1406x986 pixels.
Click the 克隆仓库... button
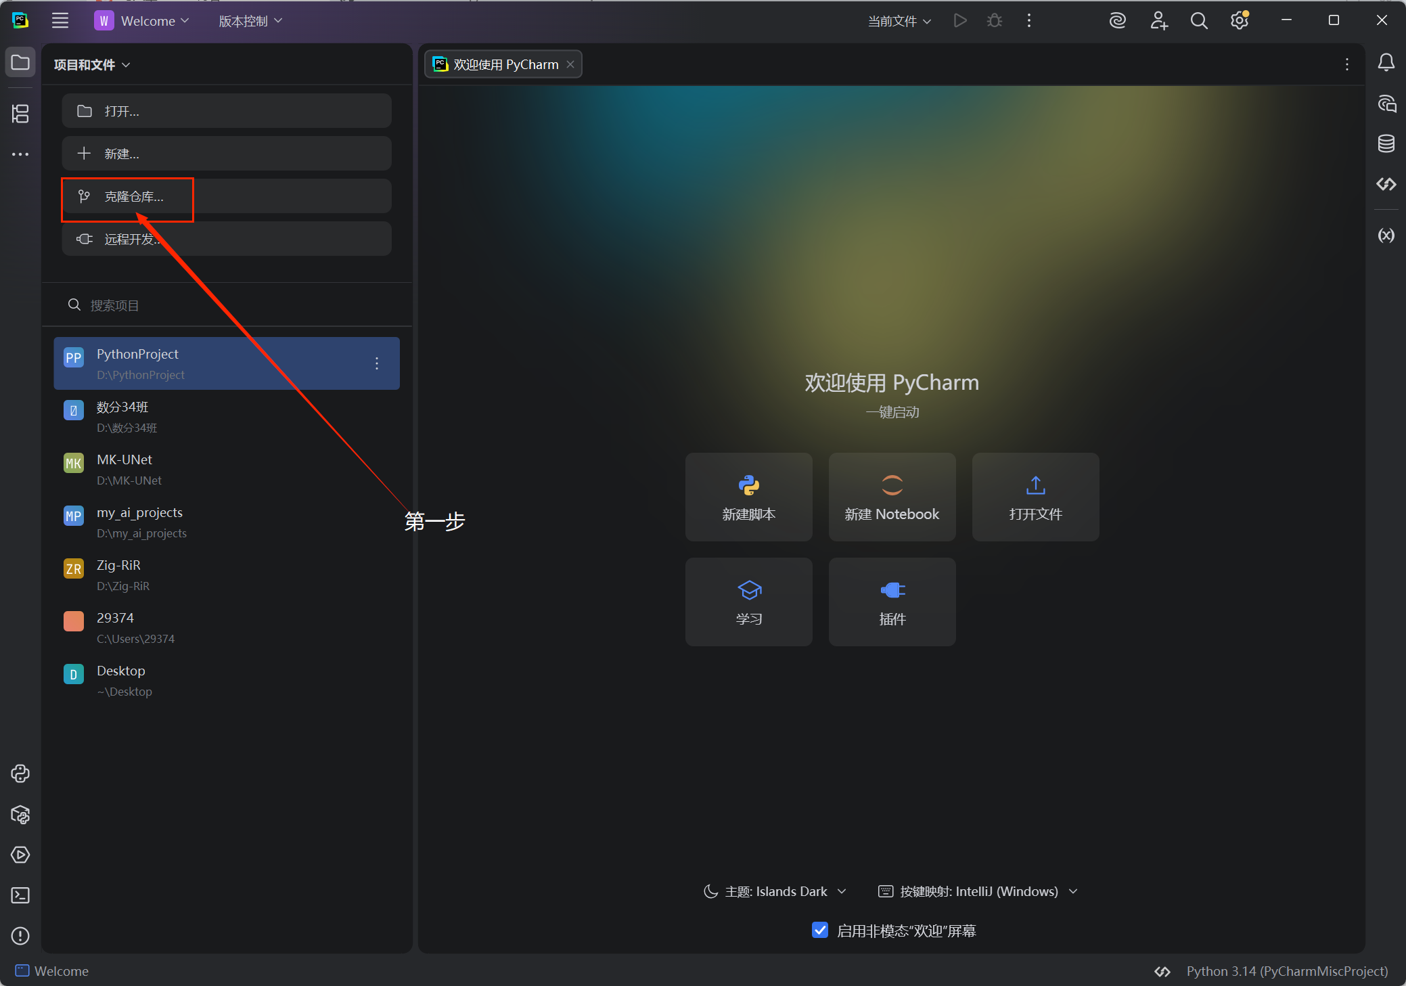[227, 196]
